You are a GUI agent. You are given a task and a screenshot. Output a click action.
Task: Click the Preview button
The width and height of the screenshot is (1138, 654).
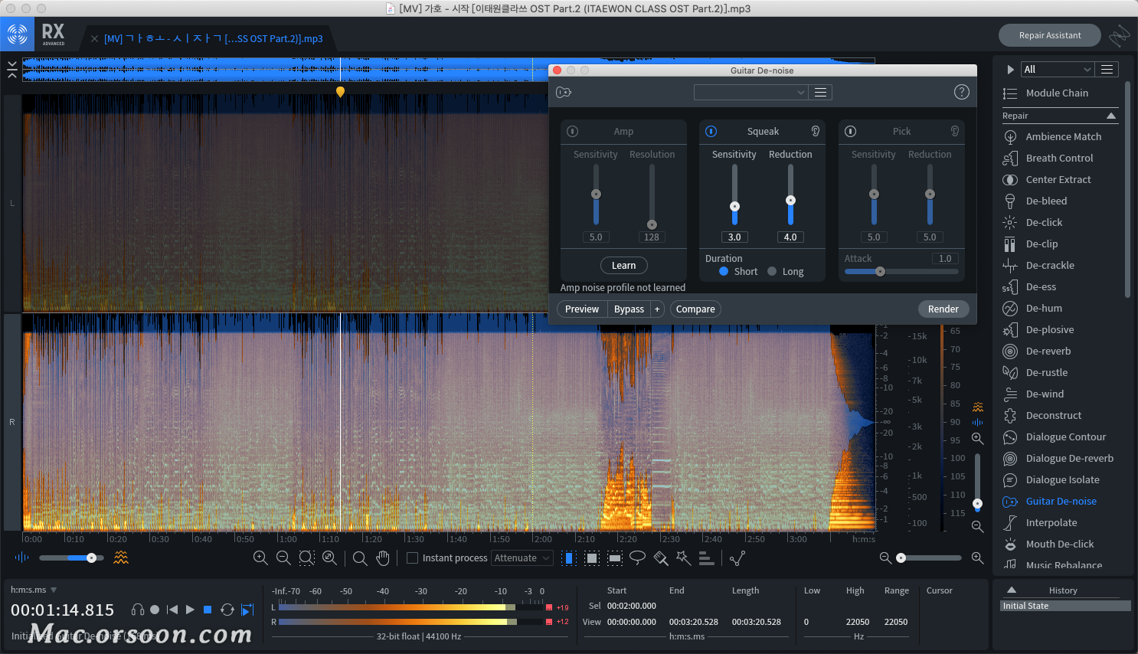click(x=582, y=309)
